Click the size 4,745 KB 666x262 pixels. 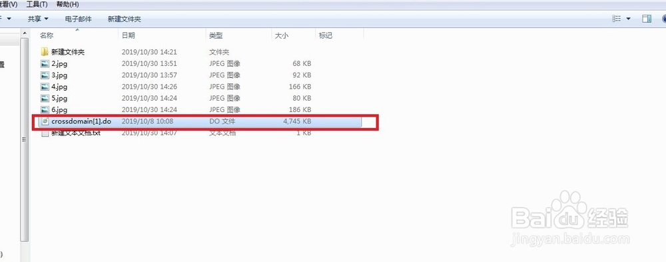click(x=297, y=121)
